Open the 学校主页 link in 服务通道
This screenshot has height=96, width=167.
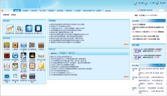click(x=141, y=69)
